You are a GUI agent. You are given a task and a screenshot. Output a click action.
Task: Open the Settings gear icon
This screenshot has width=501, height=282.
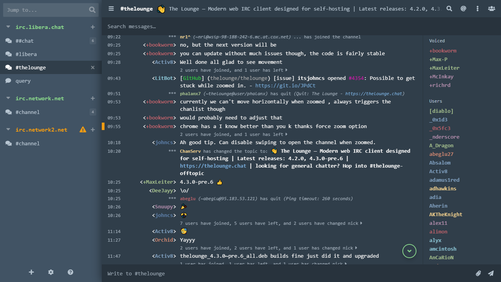[51, 272]
